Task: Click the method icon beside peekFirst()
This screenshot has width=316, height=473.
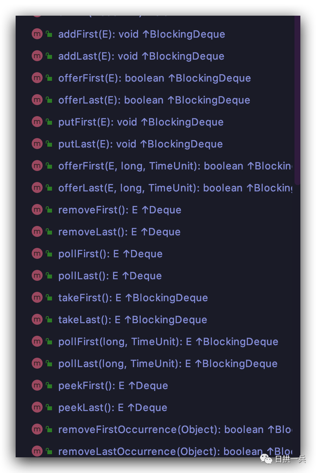Action: (37, 386)
